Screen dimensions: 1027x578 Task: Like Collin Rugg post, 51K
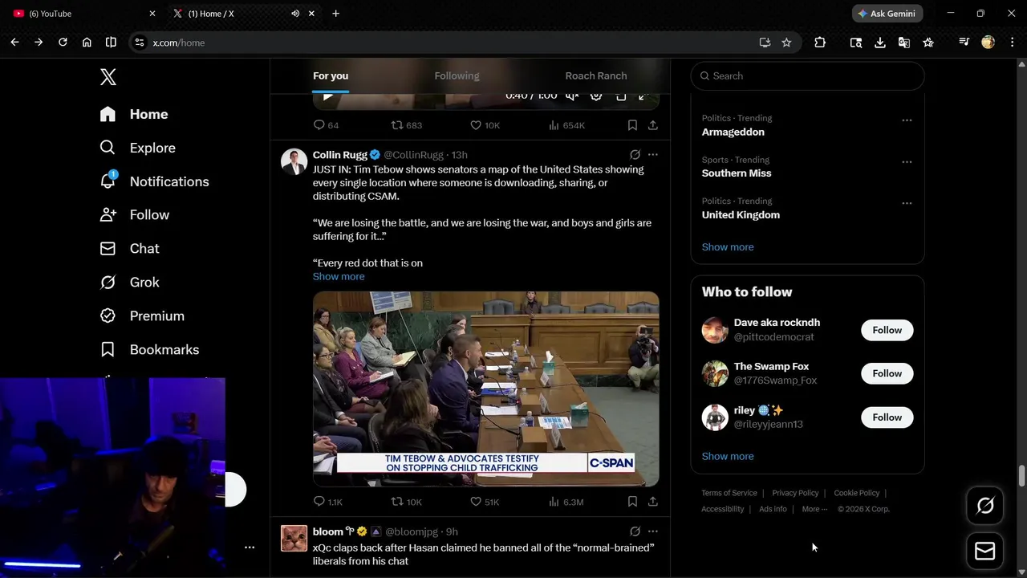click(x=485, y=502)
